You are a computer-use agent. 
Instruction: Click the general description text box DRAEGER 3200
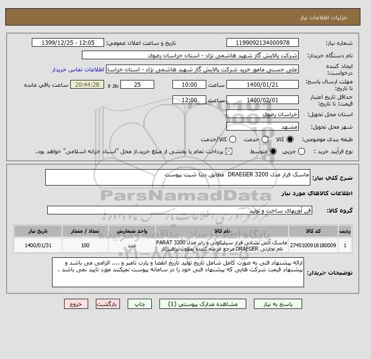(x=178, y=177)
